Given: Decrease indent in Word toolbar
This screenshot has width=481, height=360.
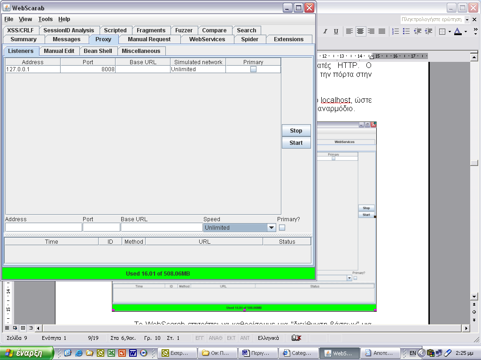Looking at the screenshot, I should coord(418,31).
